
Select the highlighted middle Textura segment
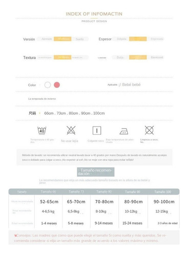click(x=62, y=57)
